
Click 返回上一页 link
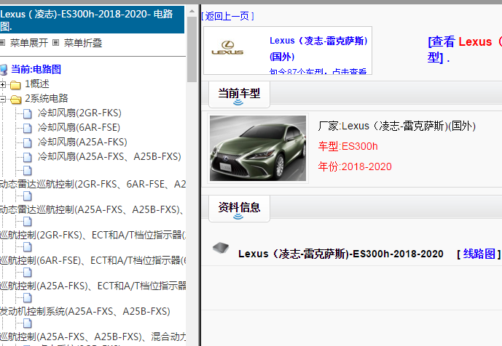click(x=227, y=16)
